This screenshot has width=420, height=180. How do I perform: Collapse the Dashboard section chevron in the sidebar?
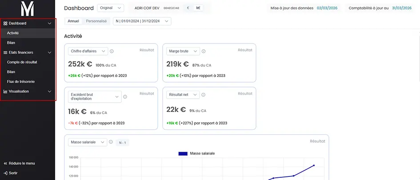(49, 23)
